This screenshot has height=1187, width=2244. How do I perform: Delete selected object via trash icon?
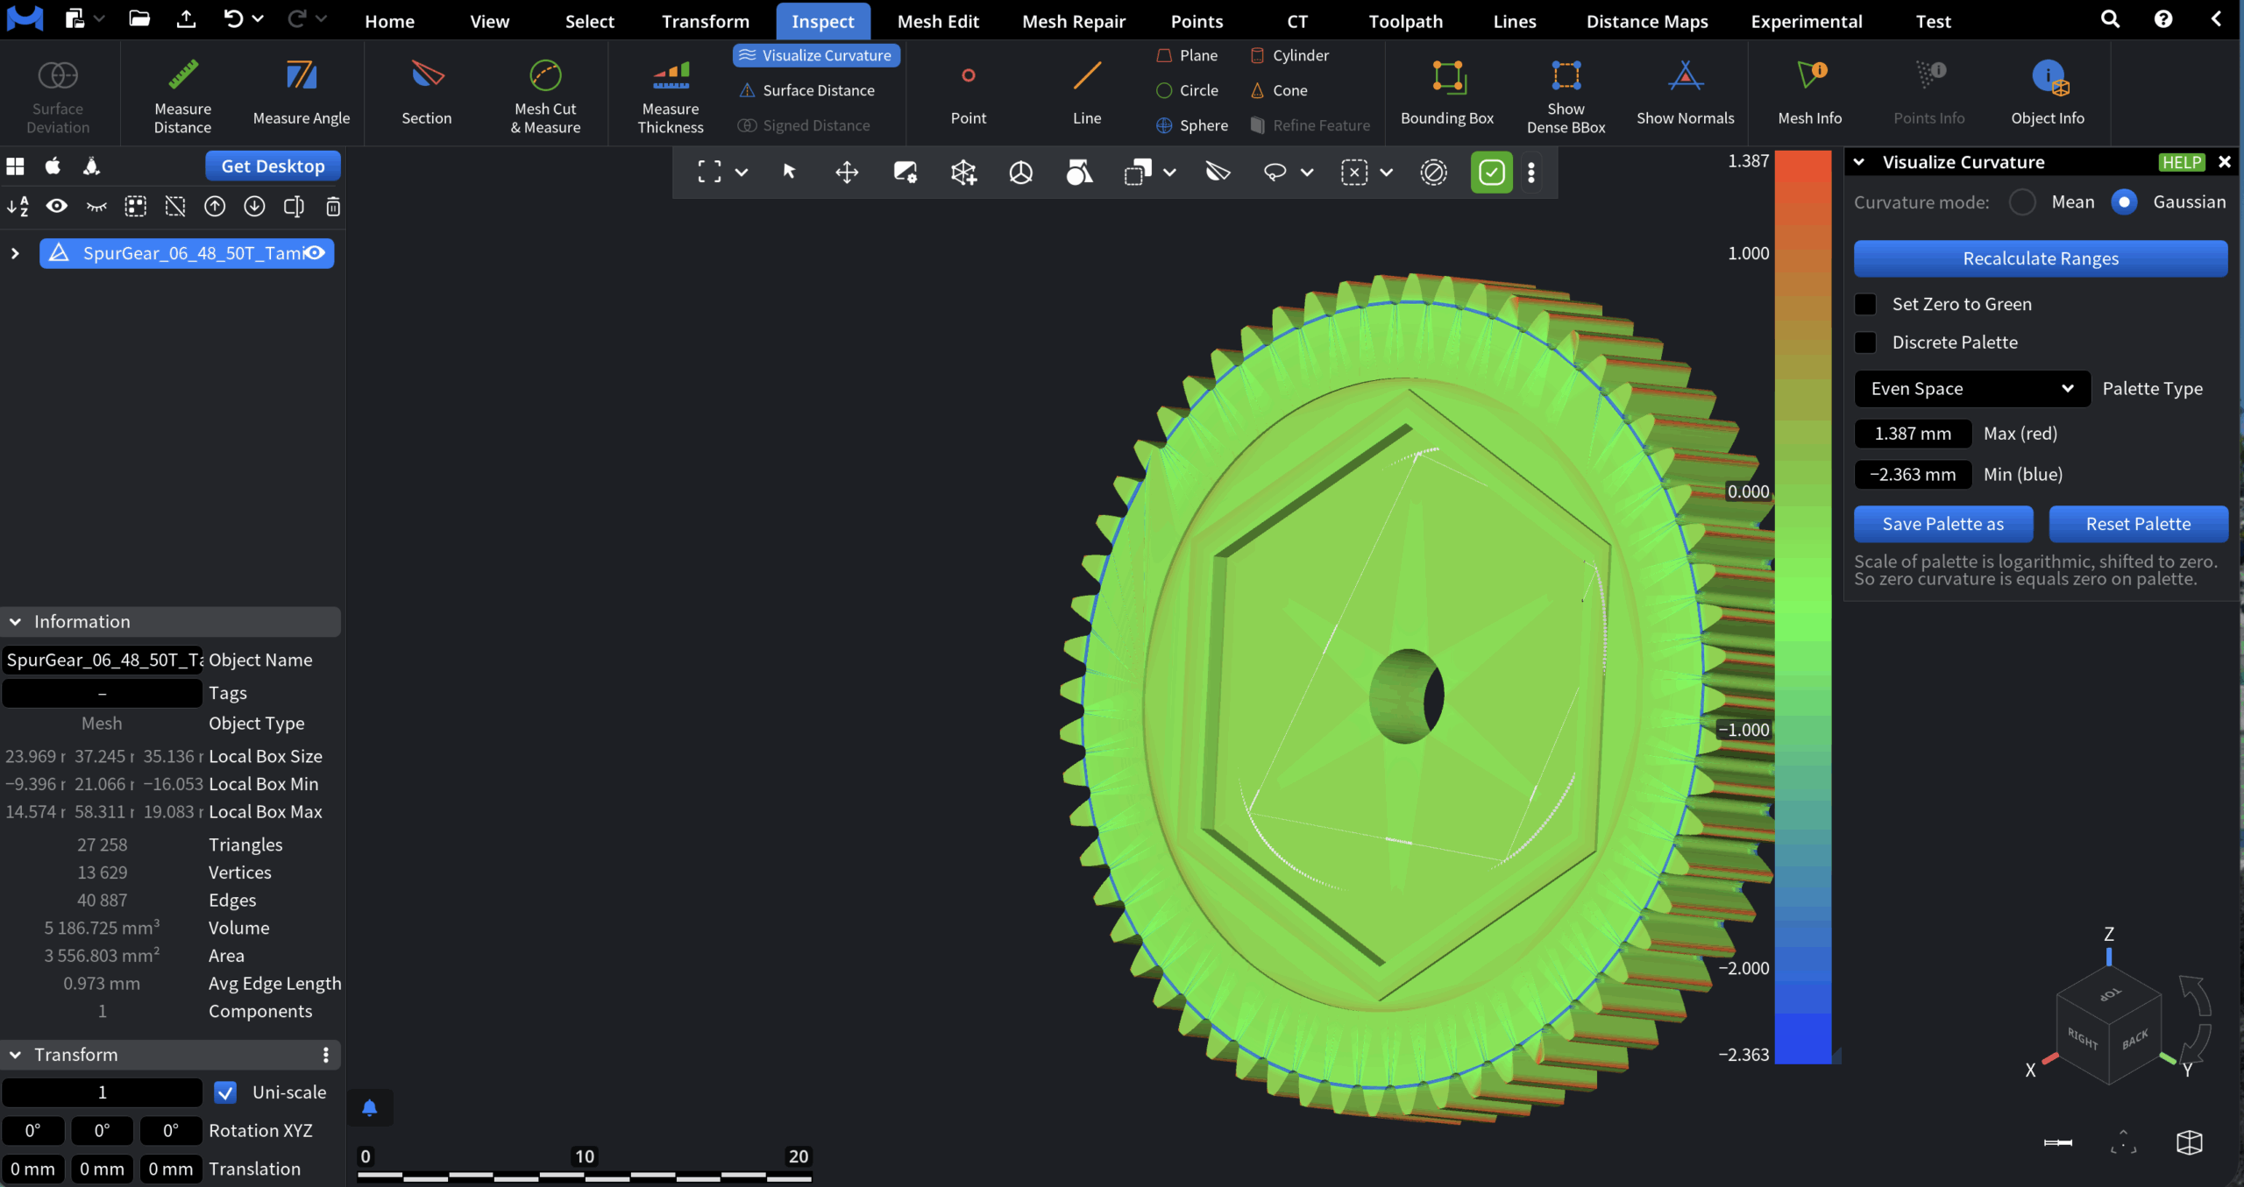(333, 207)
